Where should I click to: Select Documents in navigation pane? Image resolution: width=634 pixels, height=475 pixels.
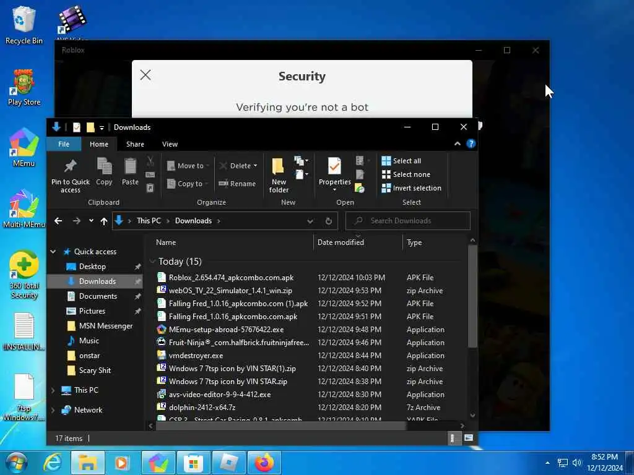[x=98, y=296]
